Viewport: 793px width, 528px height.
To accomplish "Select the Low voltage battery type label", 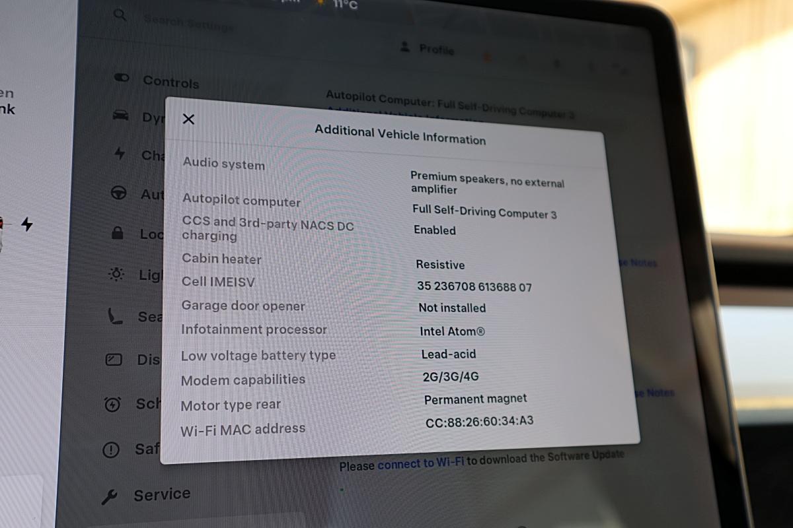I will [258, 355].
